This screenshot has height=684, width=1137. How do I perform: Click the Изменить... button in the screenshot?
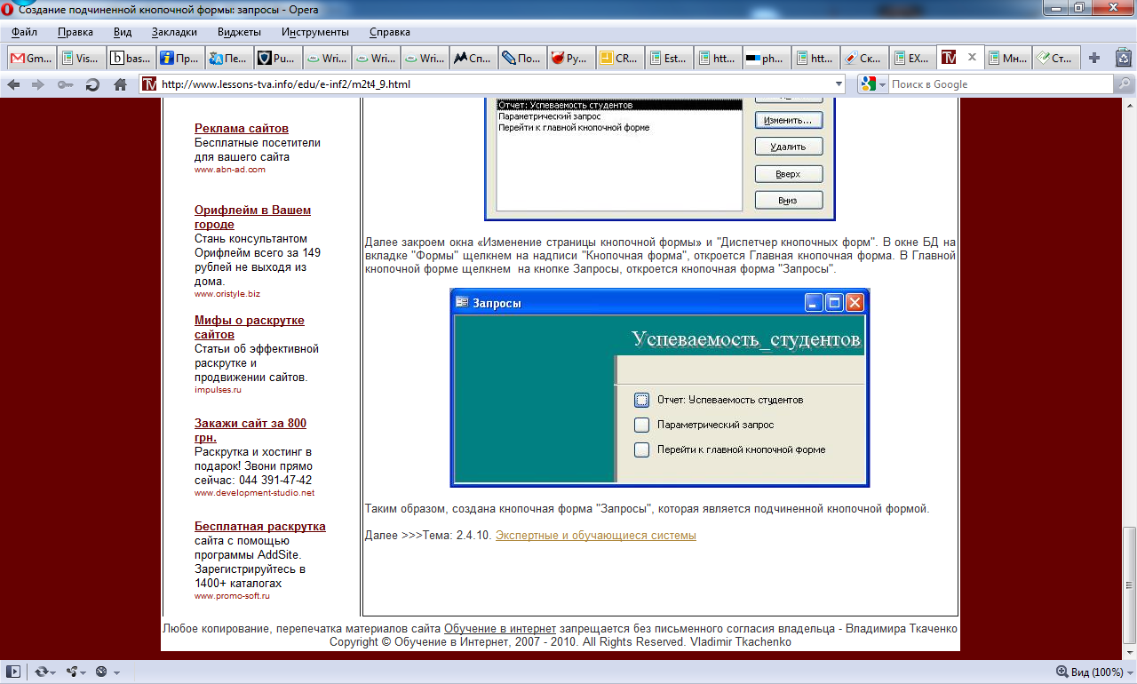788,119
